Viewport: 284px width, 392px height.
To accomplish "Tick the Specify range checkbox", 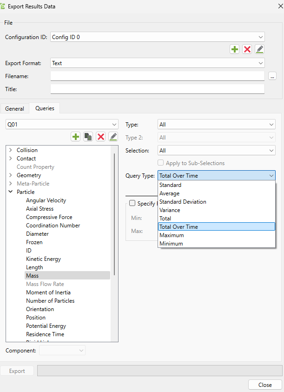I will click(132, 203).
